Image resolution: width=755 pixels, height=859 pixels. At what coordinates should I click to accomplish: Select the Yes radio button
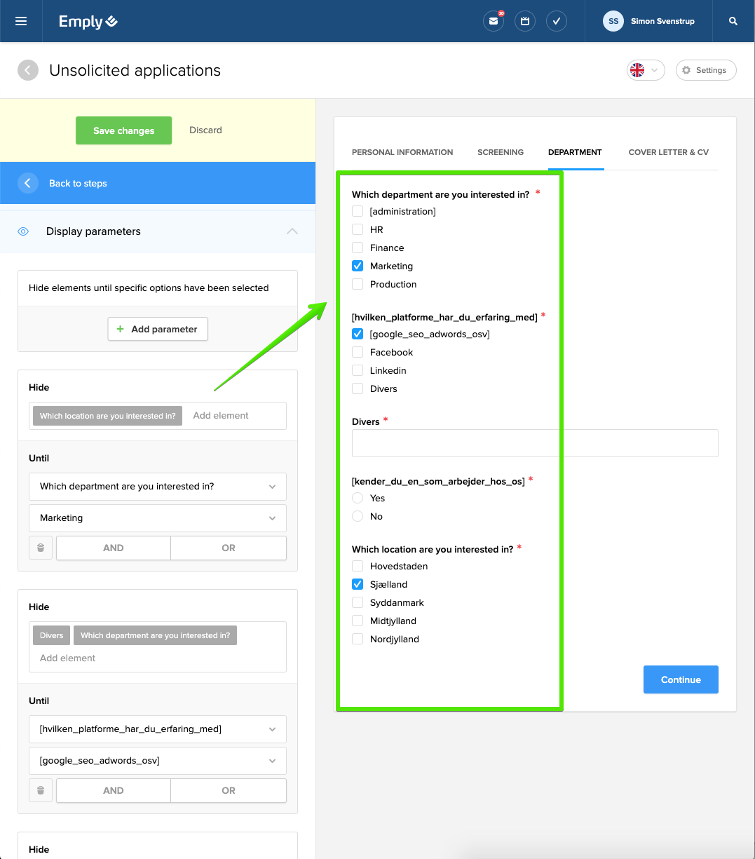tap(358, 498)
